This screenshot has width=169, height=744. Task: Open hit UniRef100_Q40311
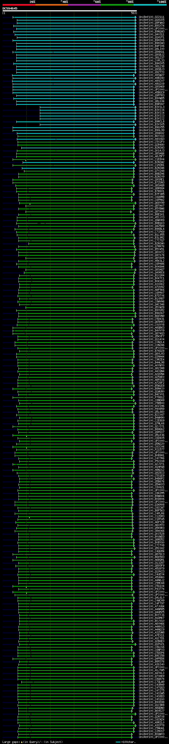(152, 34)
